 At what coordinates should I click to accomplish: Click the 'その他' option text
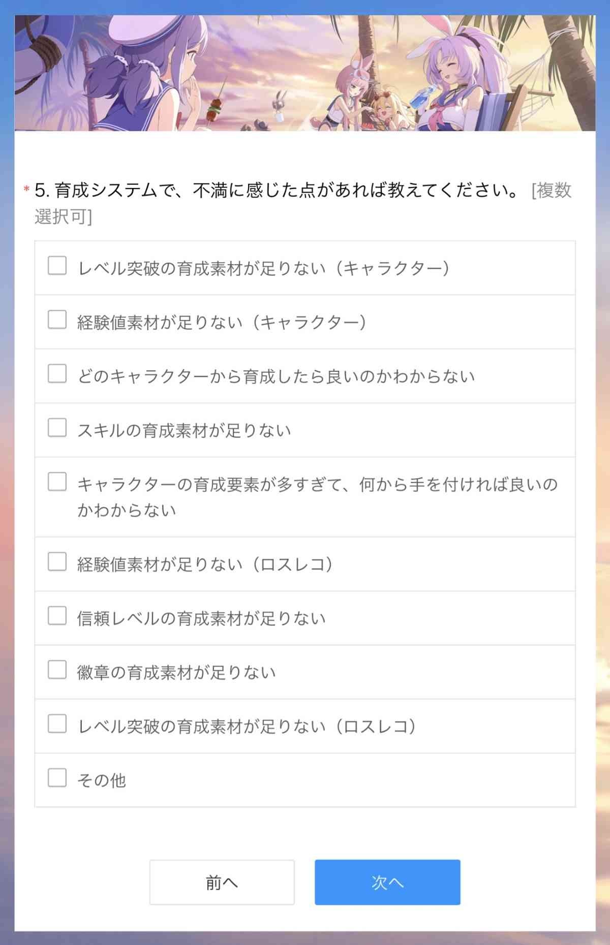pyautogui.click(x=102, y=780)
